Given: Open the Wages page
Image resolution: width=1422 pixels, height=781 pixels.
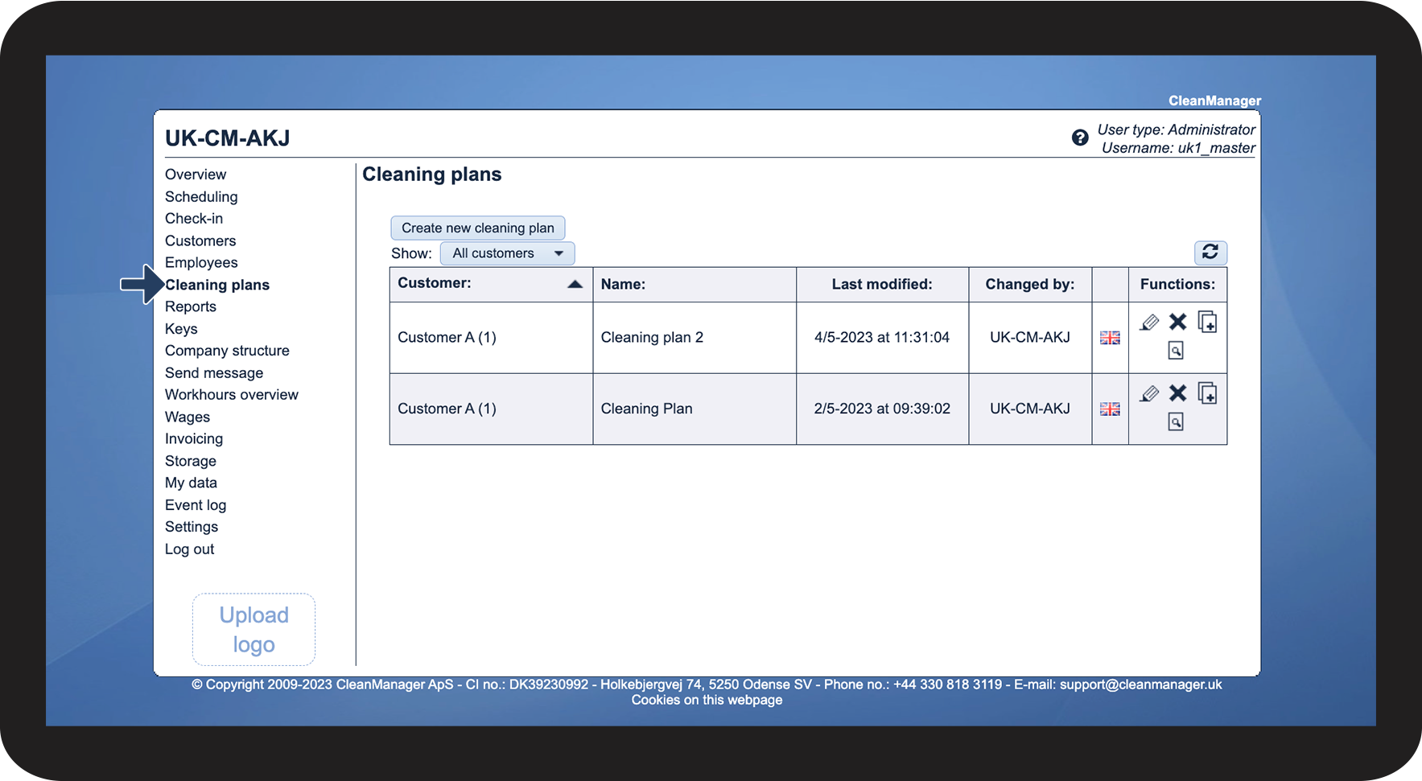Looking at the screenshot, I should coord(188,417).
